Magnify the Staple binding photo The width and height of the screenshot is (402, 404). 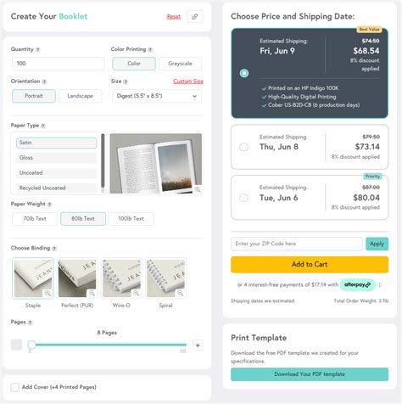click(47, 293)
